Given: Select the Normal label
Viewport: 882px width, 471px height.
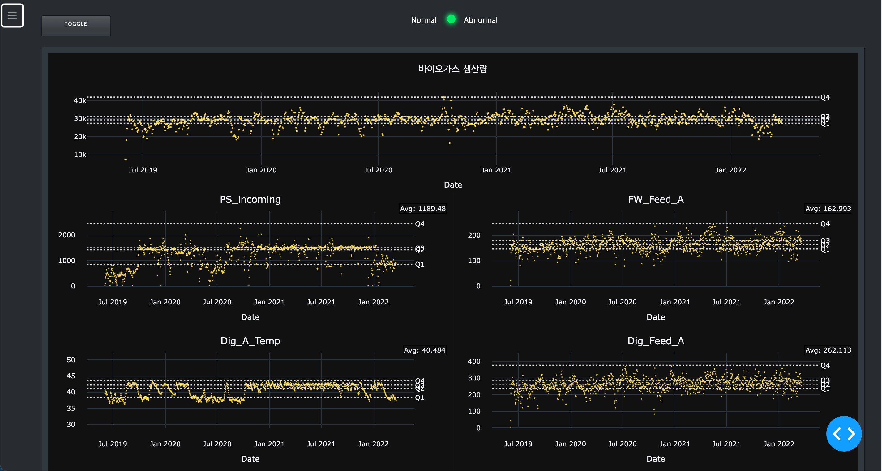Looking at the screenshot, I should pos(424,20).
